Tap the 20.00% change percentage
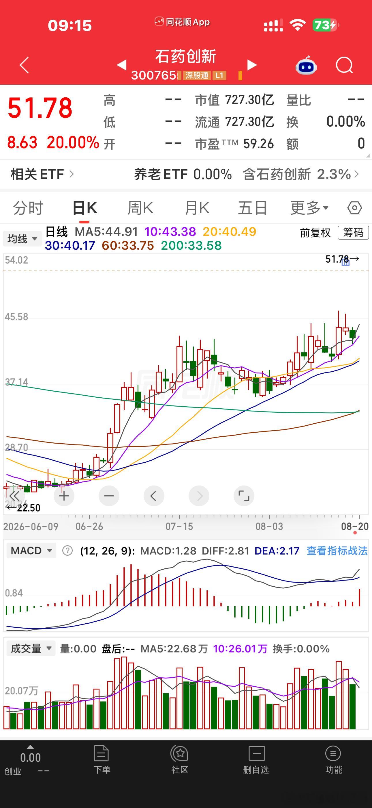The height and width of the screenshot is (808, 372). tap(73, 142)
